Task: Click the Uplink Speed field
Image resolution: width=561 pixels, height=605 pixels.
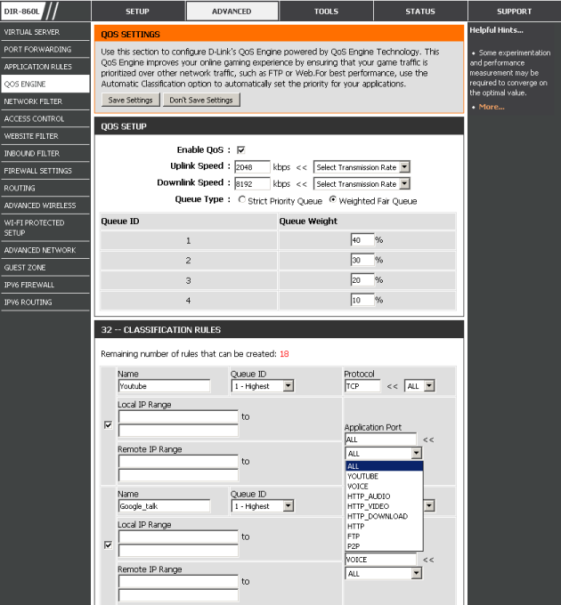Action: click(252, 167)
